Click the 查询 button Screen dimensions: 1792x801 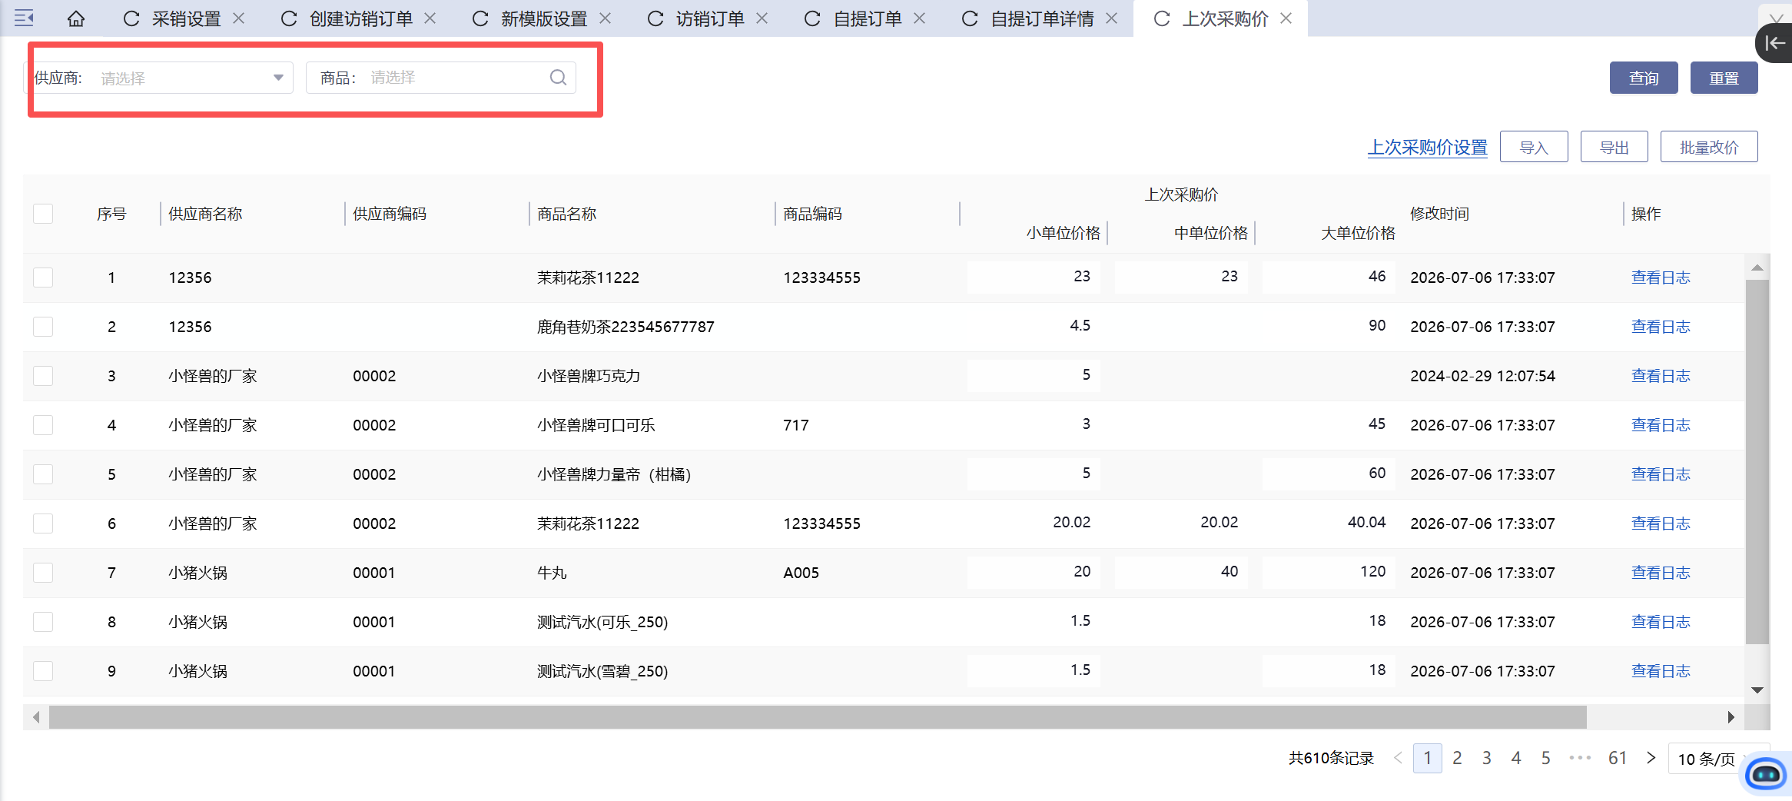point(1644,78)
